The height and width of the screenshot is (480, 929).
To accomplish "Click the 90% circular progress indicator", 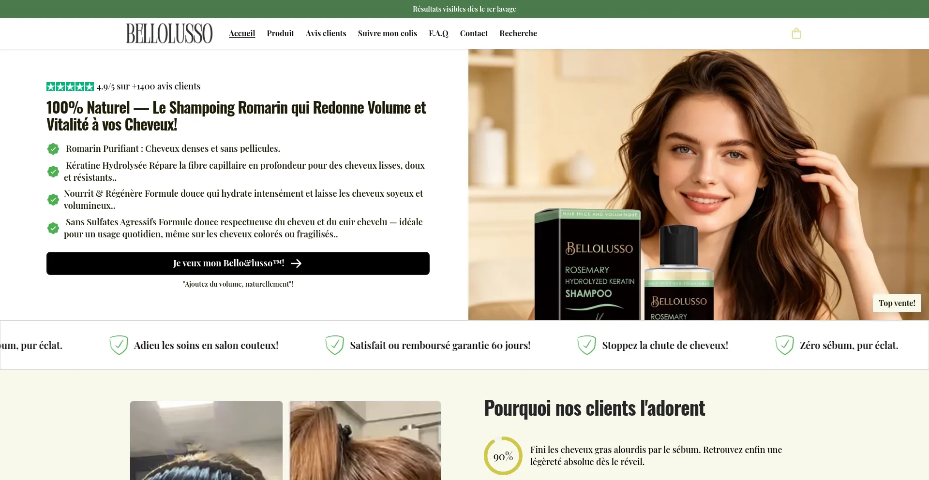I will pyautogui.click(x=503, y=456).
